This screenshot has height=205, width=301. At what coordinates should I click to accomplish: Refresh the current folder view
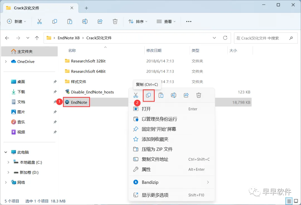(225, 38)
